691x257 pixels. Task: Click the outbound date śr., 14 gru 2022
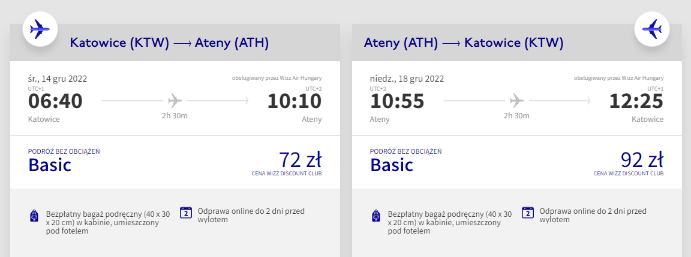58,78
